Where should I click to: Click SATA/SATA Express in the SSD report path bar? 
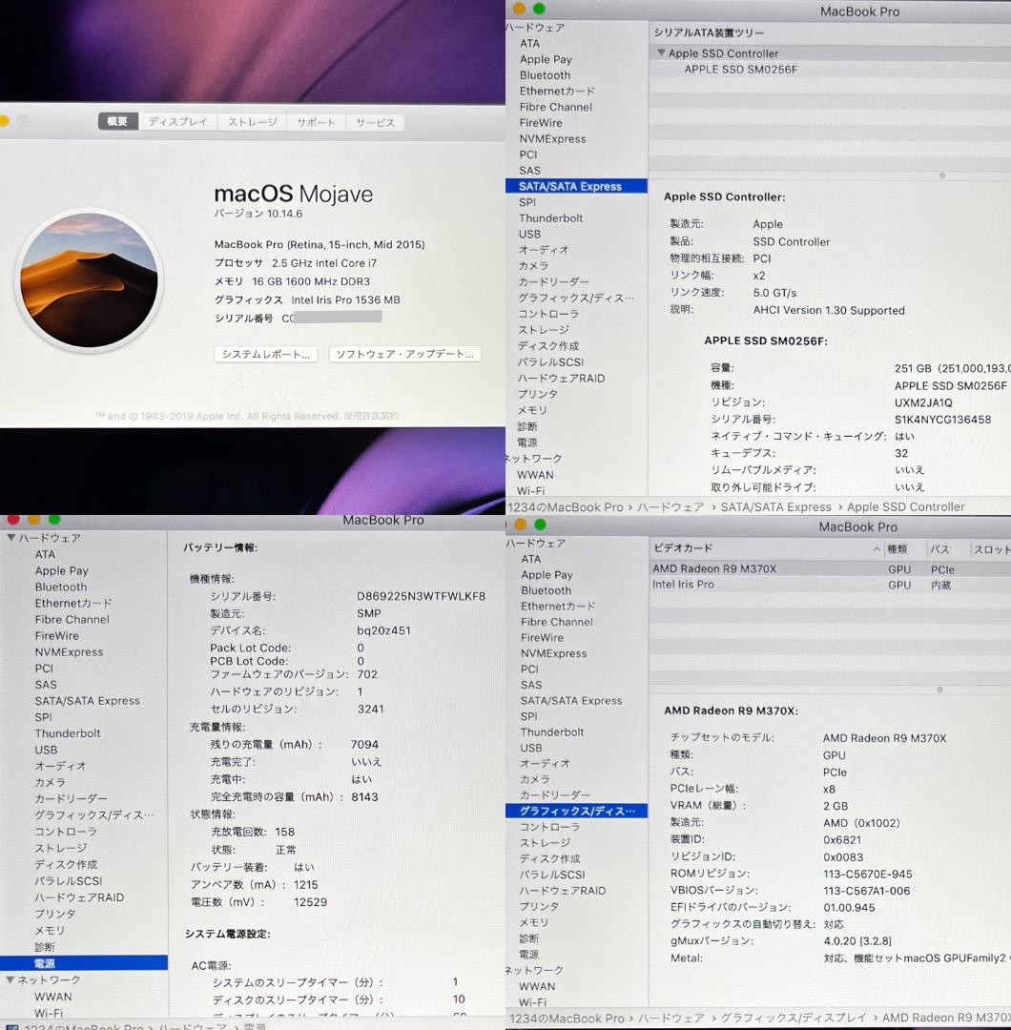click(775, 507)
